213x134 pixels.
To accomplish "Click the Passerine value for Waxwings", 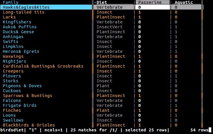I will click(x=139, y=56).
